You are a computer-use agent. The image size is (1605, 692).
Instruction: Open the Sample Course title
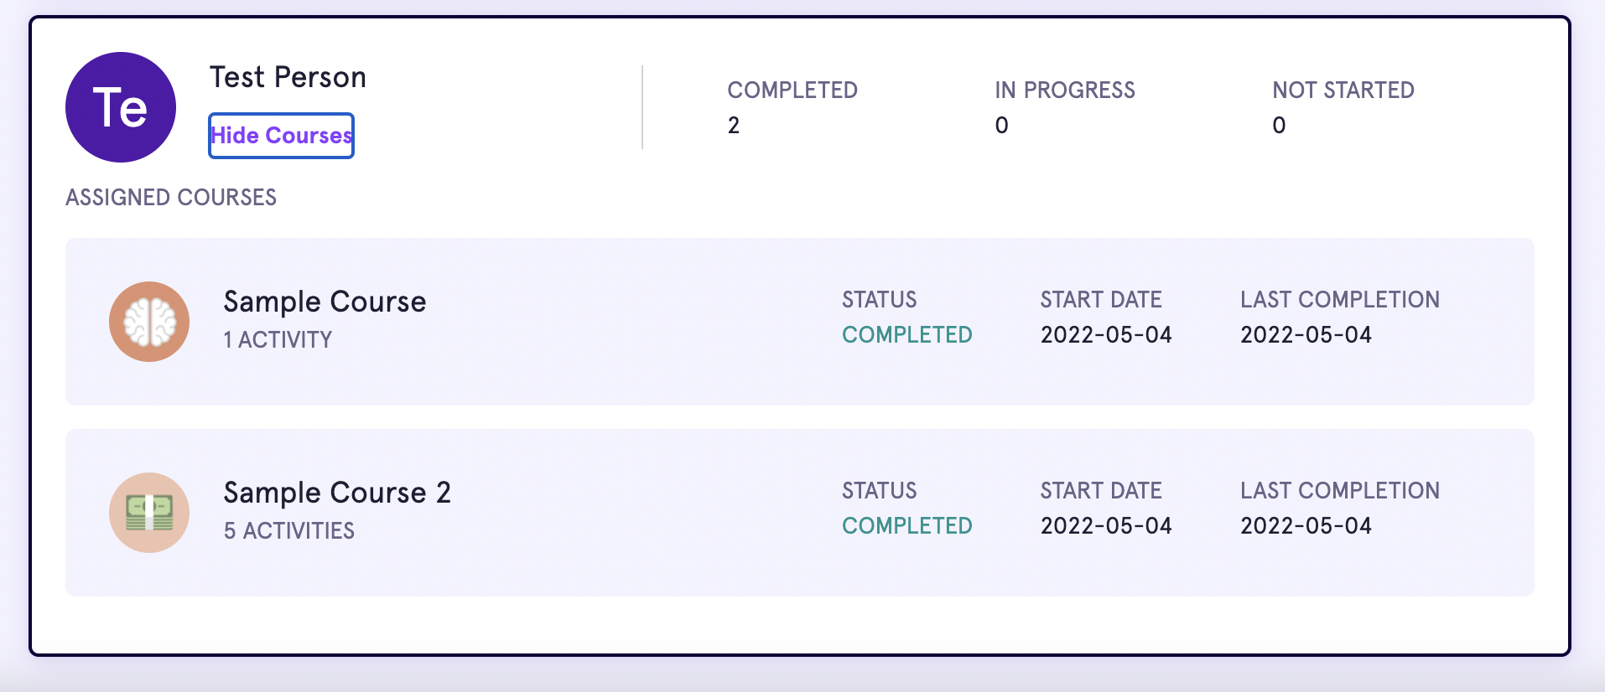[x=325, y=302]
